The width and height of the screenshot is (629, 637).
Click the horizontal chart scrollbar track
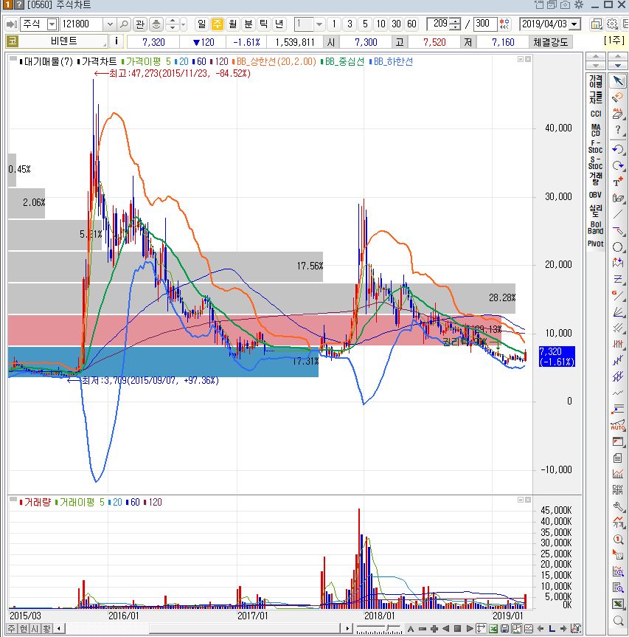pyautogui.click(x=203, y=628)
